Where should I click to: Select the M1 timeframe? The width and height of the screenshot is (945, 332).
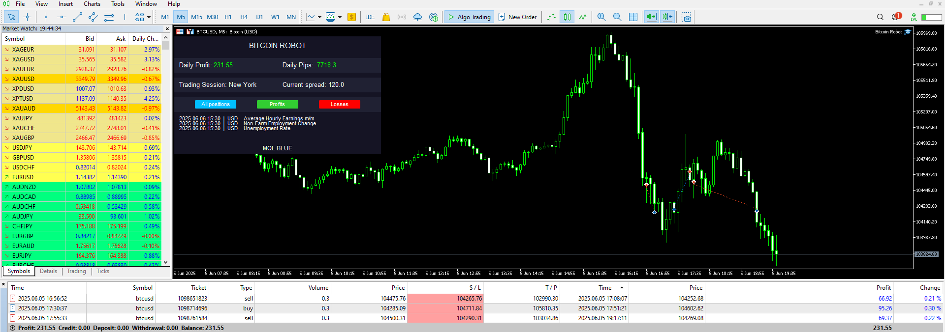pos(165,17)
